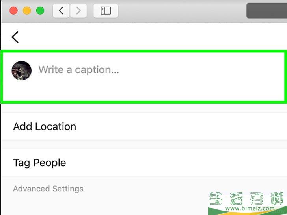Image resolution: width=287 pixels, height=215 pixels.
Task: Click empty space below caption placeholder
Action: [143, 90]
